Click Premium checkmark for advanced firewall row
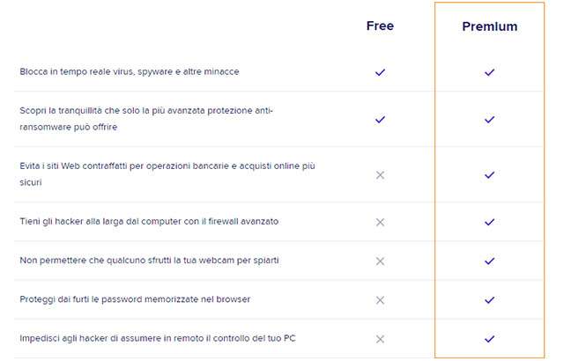Image resolution: width=564 pixels, height=361 pixels. (x=490, y=222)
